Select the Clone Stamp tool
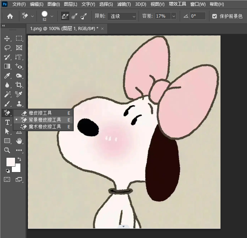The image size is (247, 238). pos(19,104)
